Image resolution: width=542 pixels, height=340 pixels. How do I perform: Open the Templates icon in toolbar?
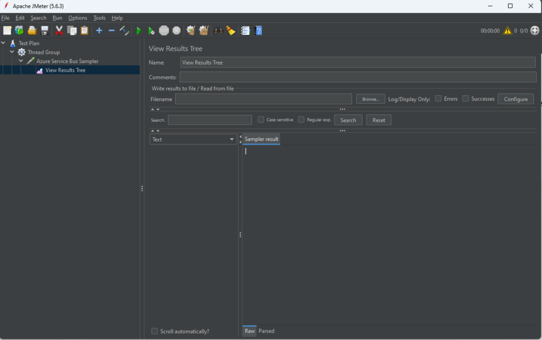20,31
